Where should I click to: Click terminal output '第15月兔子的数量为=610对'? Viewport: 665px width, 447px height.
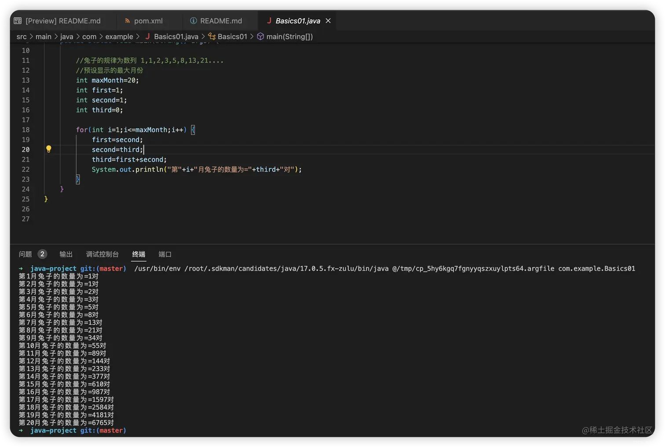(x=64, y=384)
